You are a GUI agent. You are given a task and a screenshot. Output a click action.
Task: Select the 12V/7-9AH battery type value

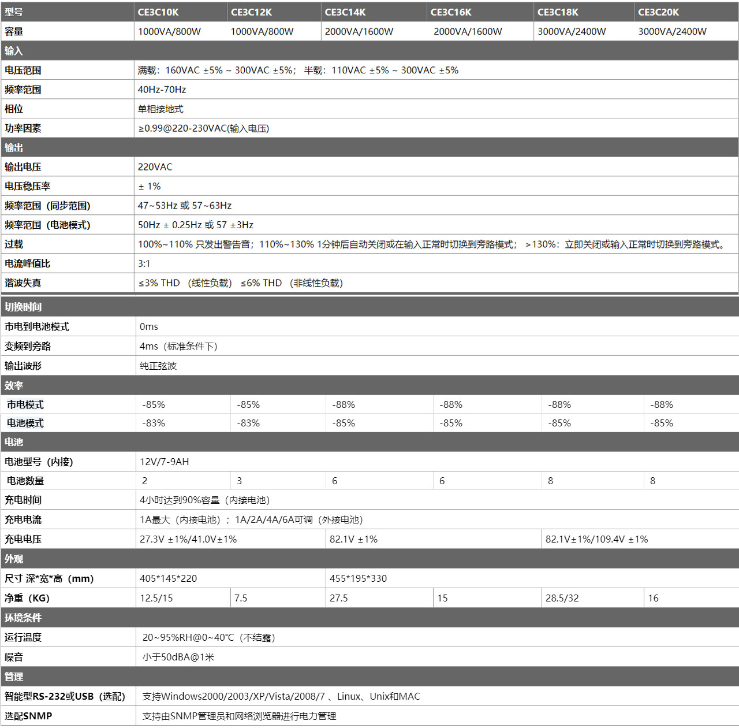click(165, 462)
